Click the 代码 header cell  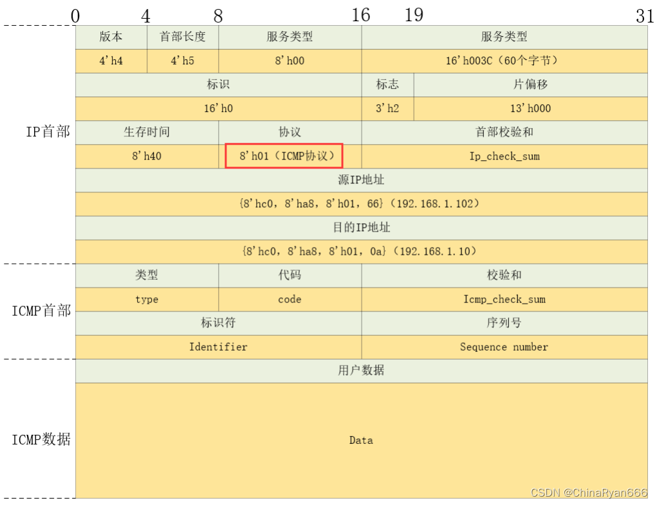point(290,275)
